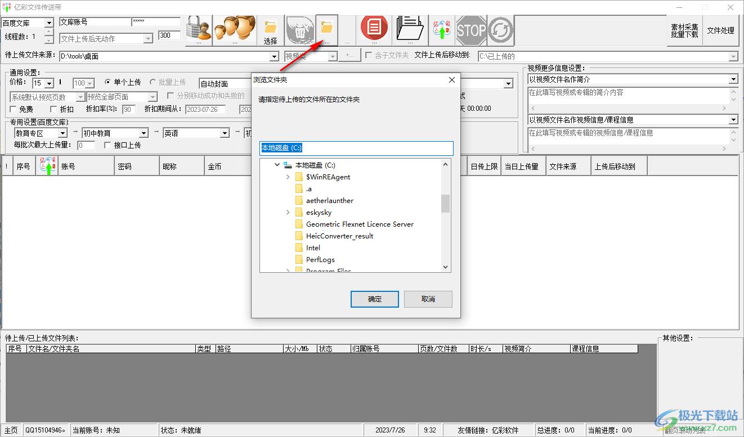Screen dimensions: 744x437
Task: Click the gray circular refresh icon
Action: (x=500, y=30)
